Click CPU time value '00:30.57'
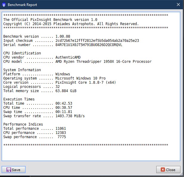184x177 pixels. point(64,107)
